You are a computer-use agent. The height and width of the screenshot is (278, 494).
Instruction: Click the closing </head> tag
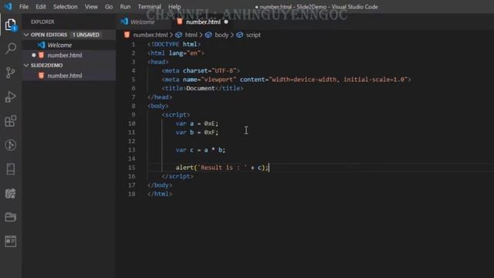160,97
